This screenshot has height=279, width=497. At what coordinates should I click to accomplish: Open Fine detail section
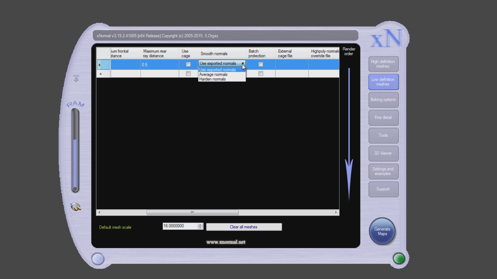383,118
